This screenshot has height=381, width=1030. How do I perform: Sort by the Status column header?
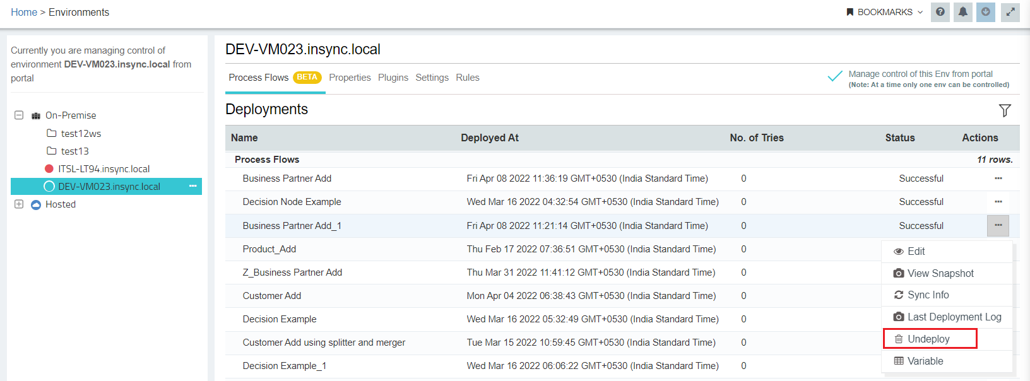[900, 138]
